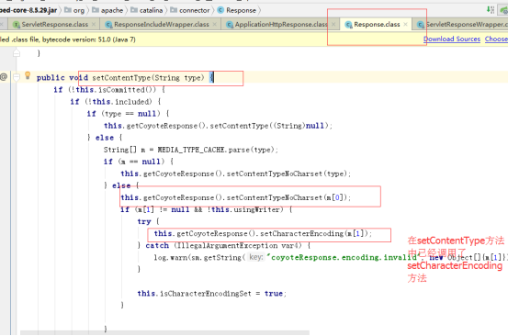Activate the Response.class editor tab
The image size is (508, 336).
377,25
